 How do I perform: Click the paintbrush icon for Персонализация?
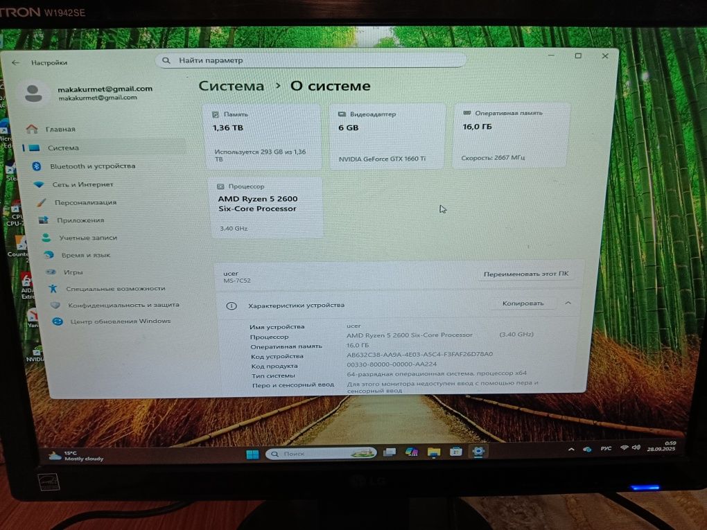click(x=42, y=203)
